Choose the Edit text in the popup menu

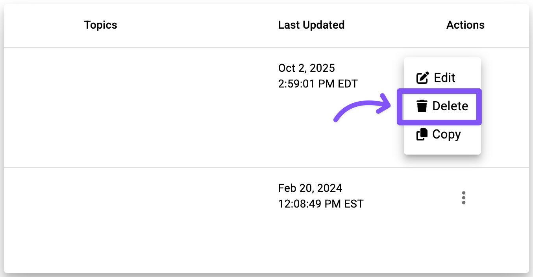coord(444,78)
